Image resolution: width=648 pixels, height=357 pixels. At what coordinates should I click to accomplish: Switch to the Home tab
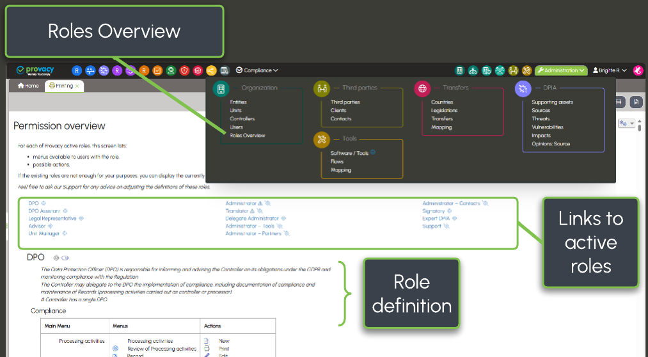(28, 86)
